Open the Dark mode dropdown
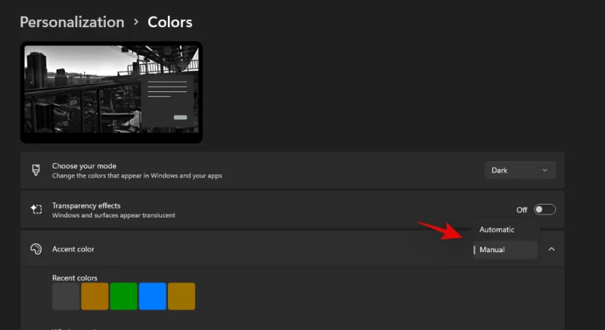Viewport: 605px width, 330px height. [520, 170]
